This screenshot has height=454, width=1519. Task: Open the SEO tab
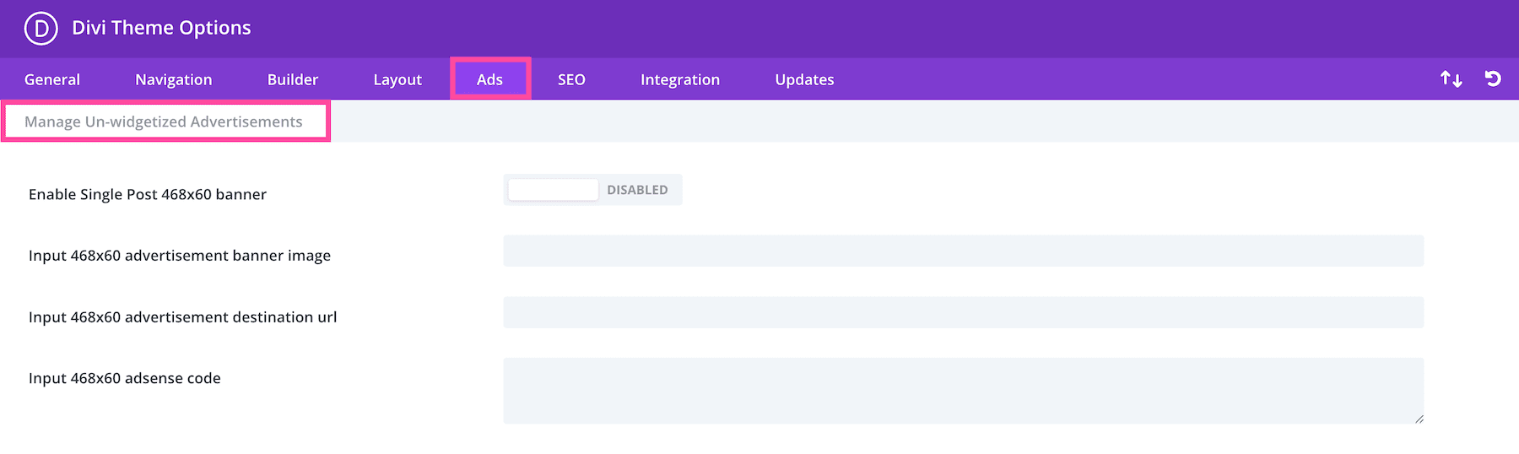pyautogui.click(x=571, y=79)
